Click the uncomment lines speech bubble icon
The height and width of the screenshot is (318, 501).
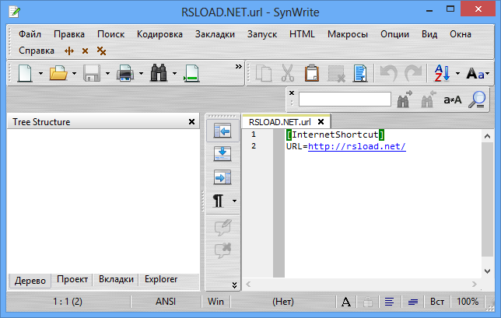click(x=222, y=250)
